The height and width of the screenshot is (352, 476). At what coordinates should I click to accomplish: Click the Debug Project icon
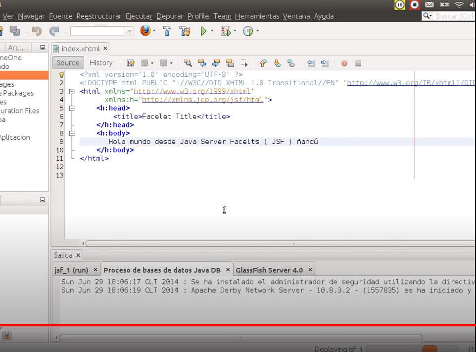tap(226, 31)
